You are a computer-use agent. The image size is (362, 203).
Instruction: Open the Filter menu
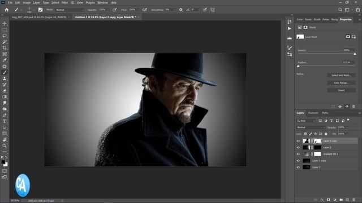coord(64,3)
